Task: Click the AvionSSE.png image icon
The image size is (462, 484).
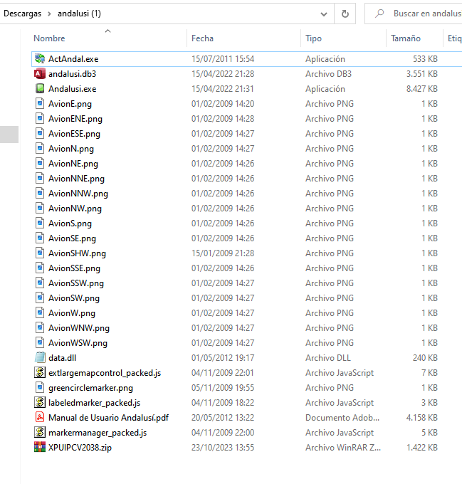Action: click(x=39, y=268)
